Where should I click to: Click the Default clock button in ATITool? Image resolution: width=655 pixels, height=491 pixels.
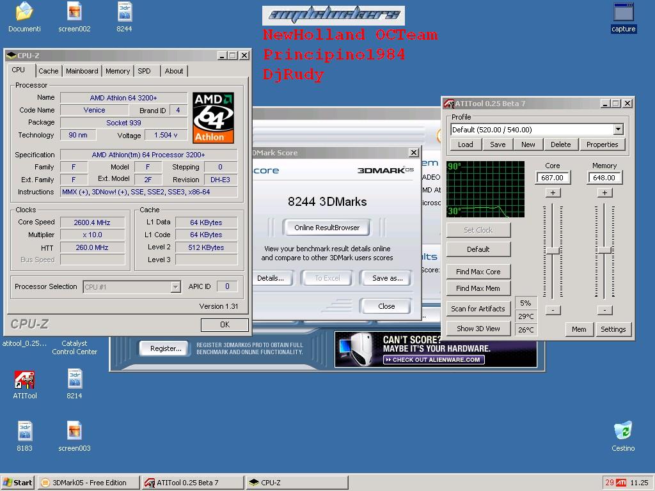[478, 249]
